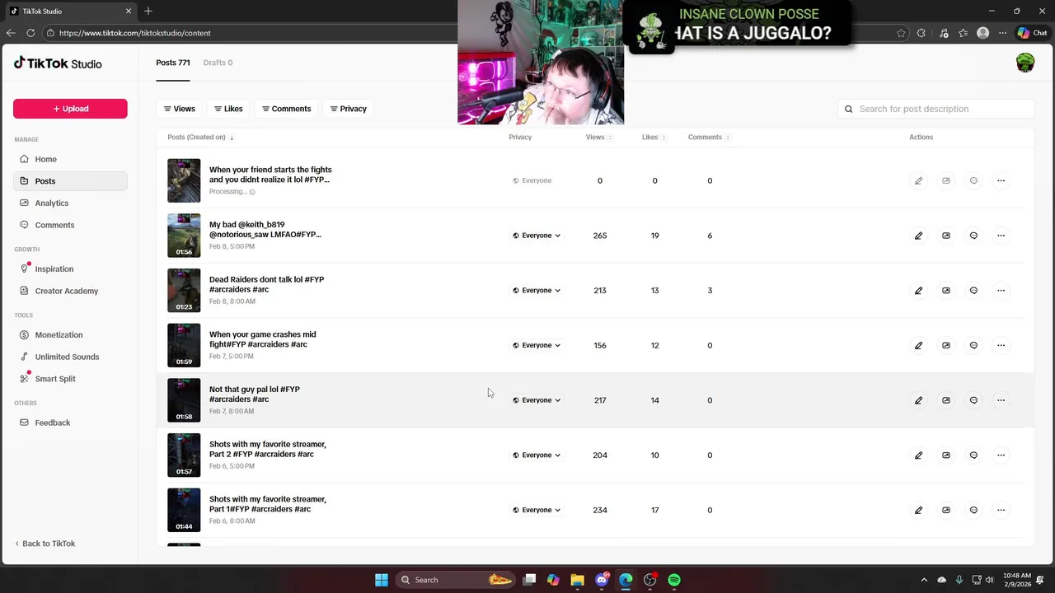Open the Likes filter button

(x=228, y=109)
